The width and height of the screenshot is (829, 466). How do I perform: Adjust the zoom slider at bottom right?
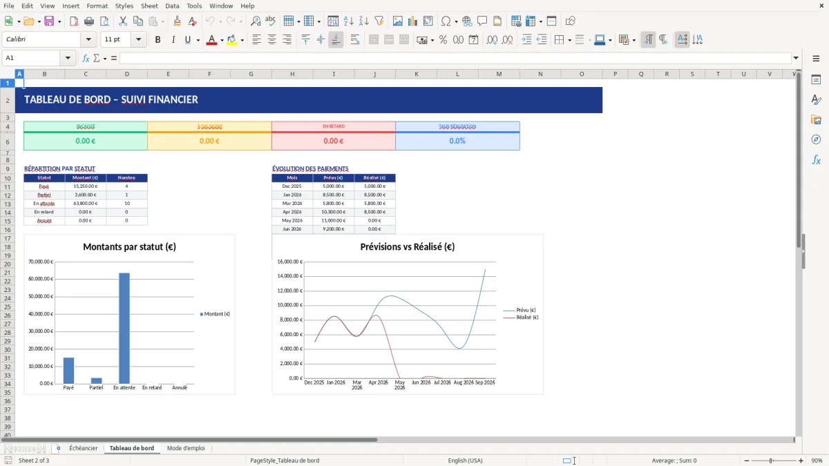coord(770,460)
